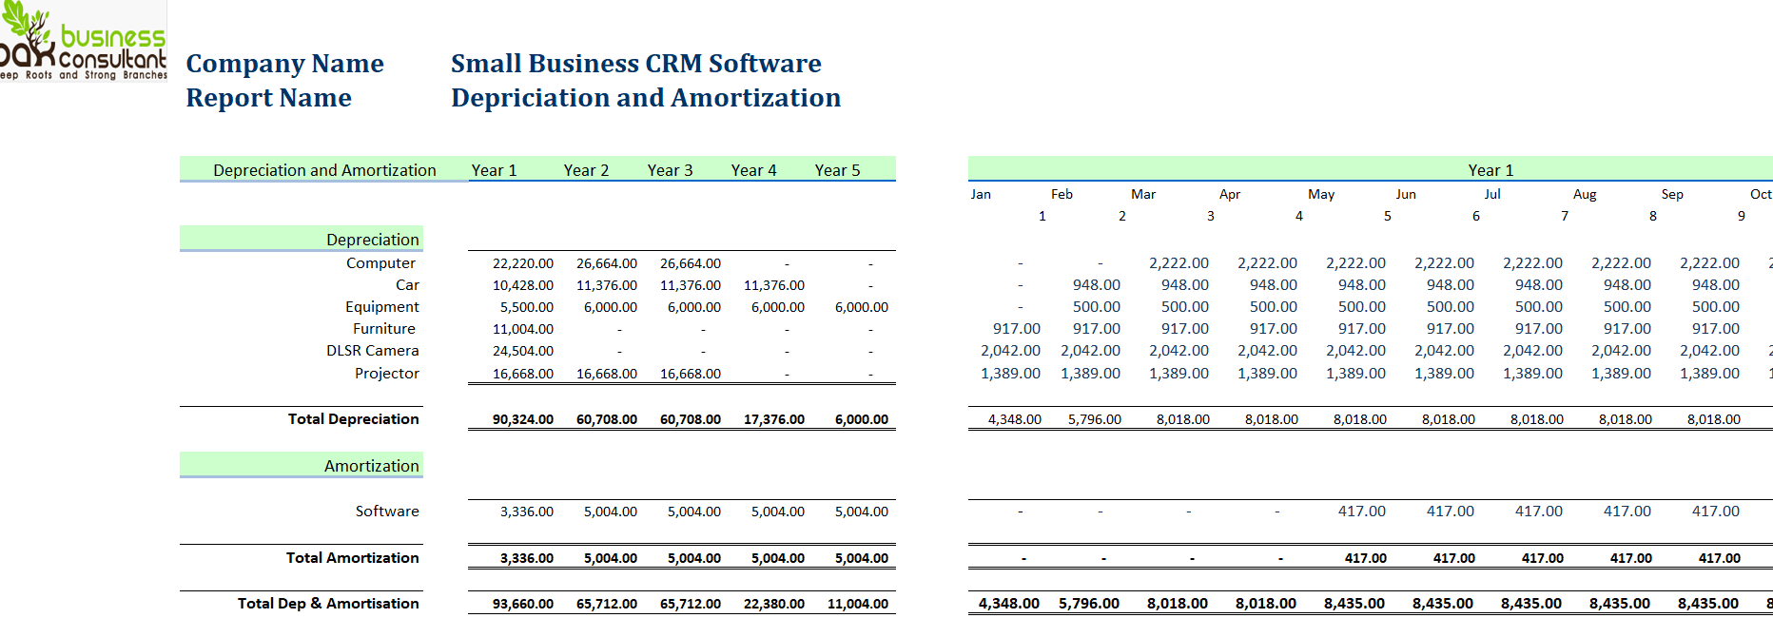The width and height of the screenshot is (1773, 618).
Task: Click Total Dep & Amortisation Year 5 11,004.00
Action: (857, 604)
